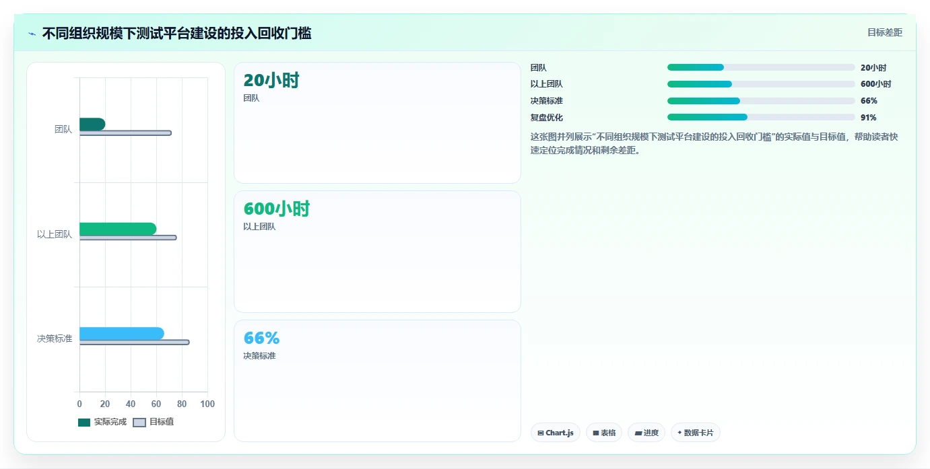This screenshot has height=469, width=930.
Task: Toggle the 目标值 legend entry
Action: coord(154,422)
